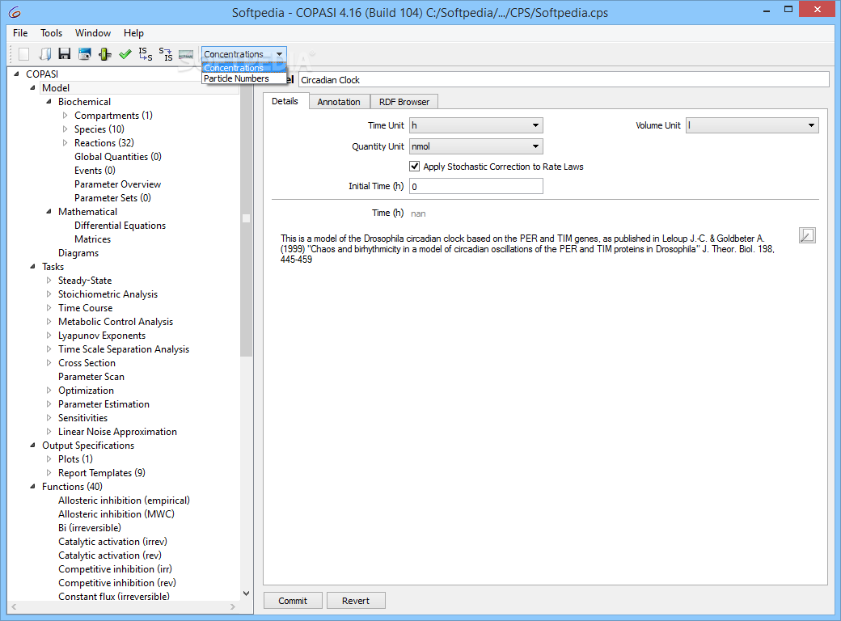Expand the Reactions (32) node
This screenshot has height=621, width=841.
pos(65,142)
